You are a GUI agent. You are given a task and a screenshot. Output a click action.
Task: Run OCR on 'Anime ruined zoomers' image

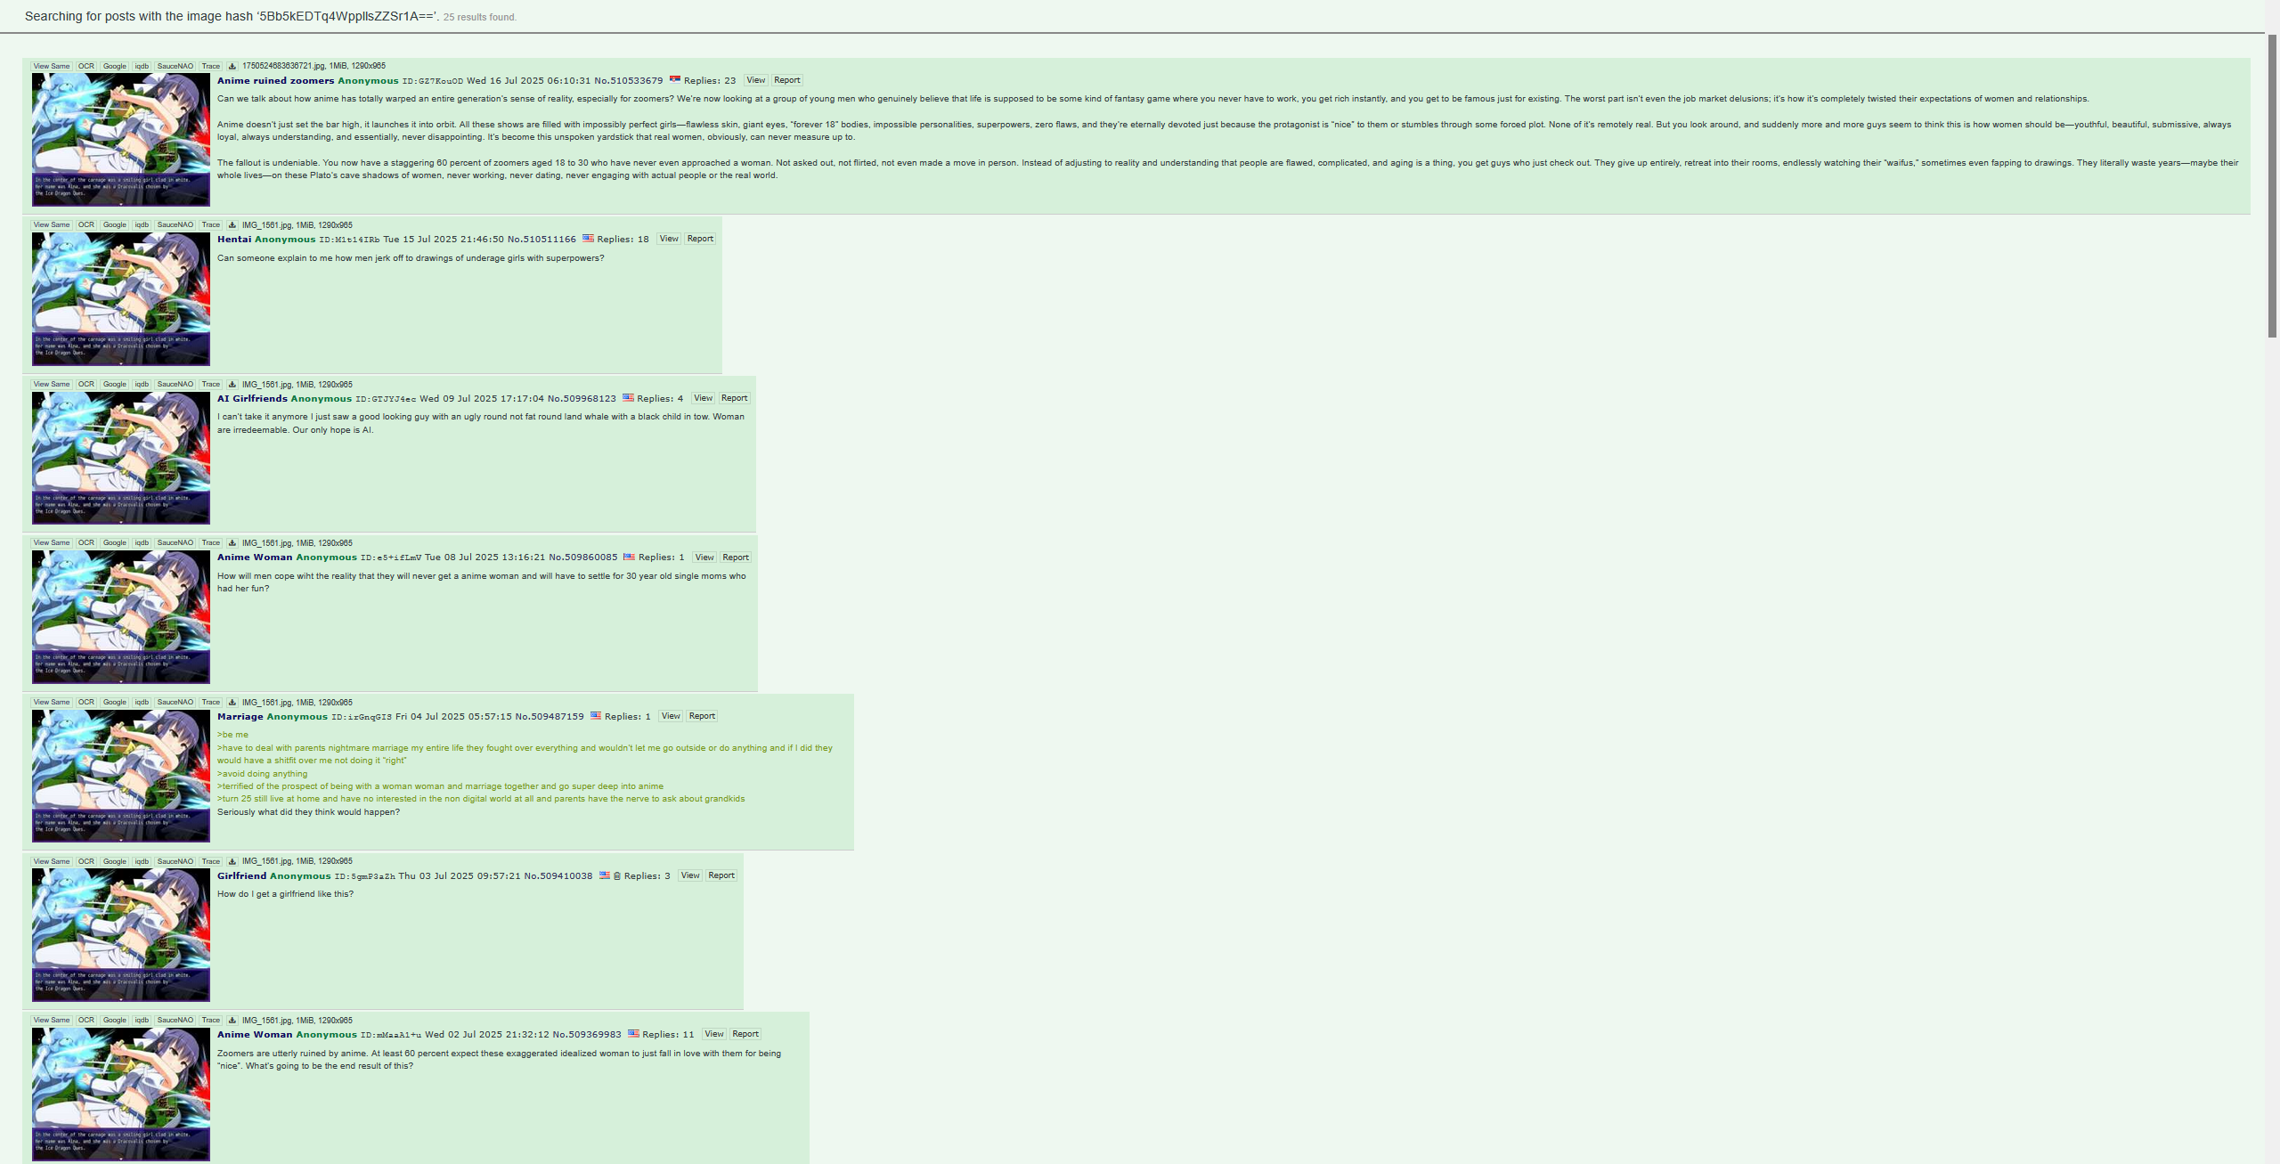(x=85, y=66)
